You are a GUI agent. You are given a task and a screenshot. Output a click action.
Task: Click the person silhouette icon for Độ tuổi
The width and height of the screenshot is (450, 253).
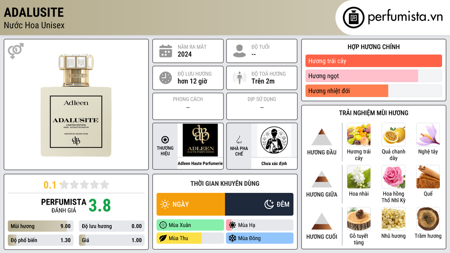coord(240,51)
